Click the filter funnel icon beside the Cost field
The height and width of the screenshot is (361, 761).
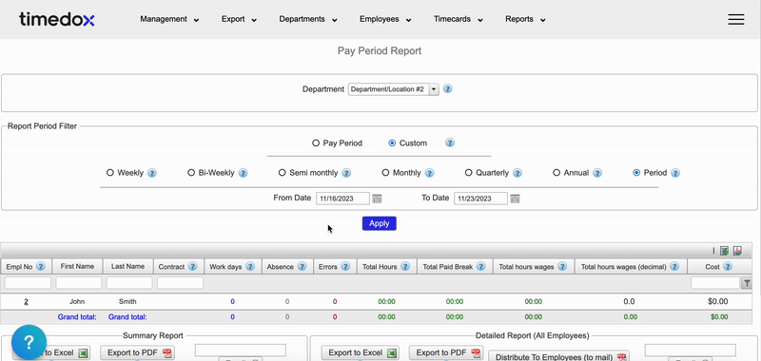point(747,283)
